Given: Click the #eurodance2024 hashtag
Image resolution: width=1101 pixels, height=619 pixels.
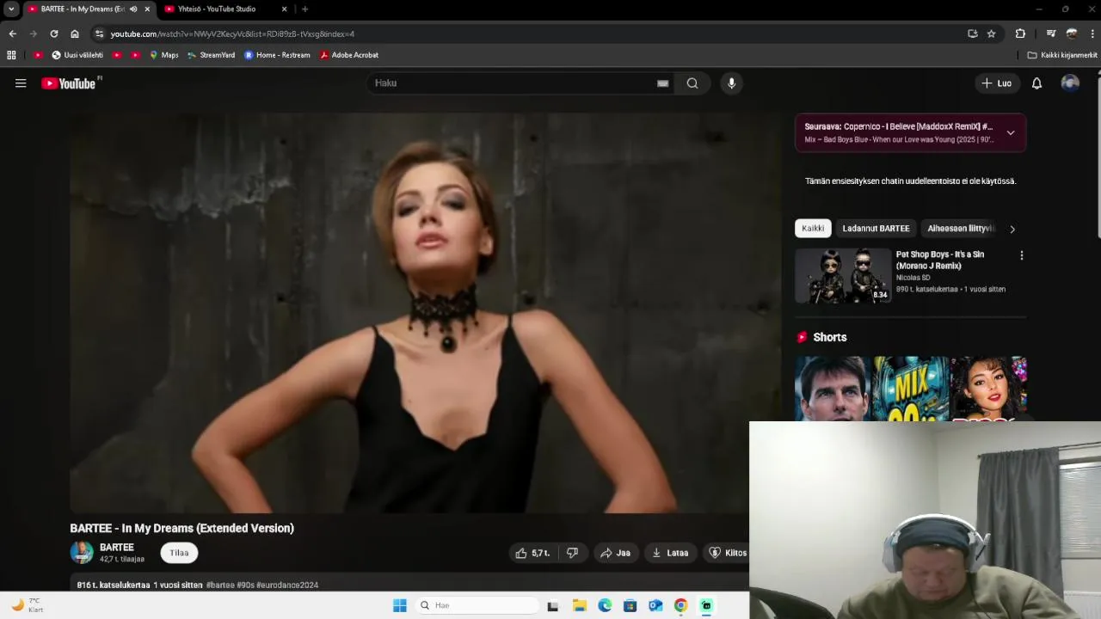Looking at the screenshot, I should pos(287,585).
